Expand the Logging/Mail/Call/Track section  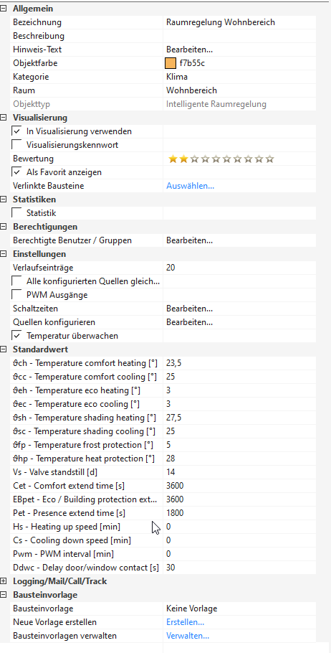click(4, 581)
